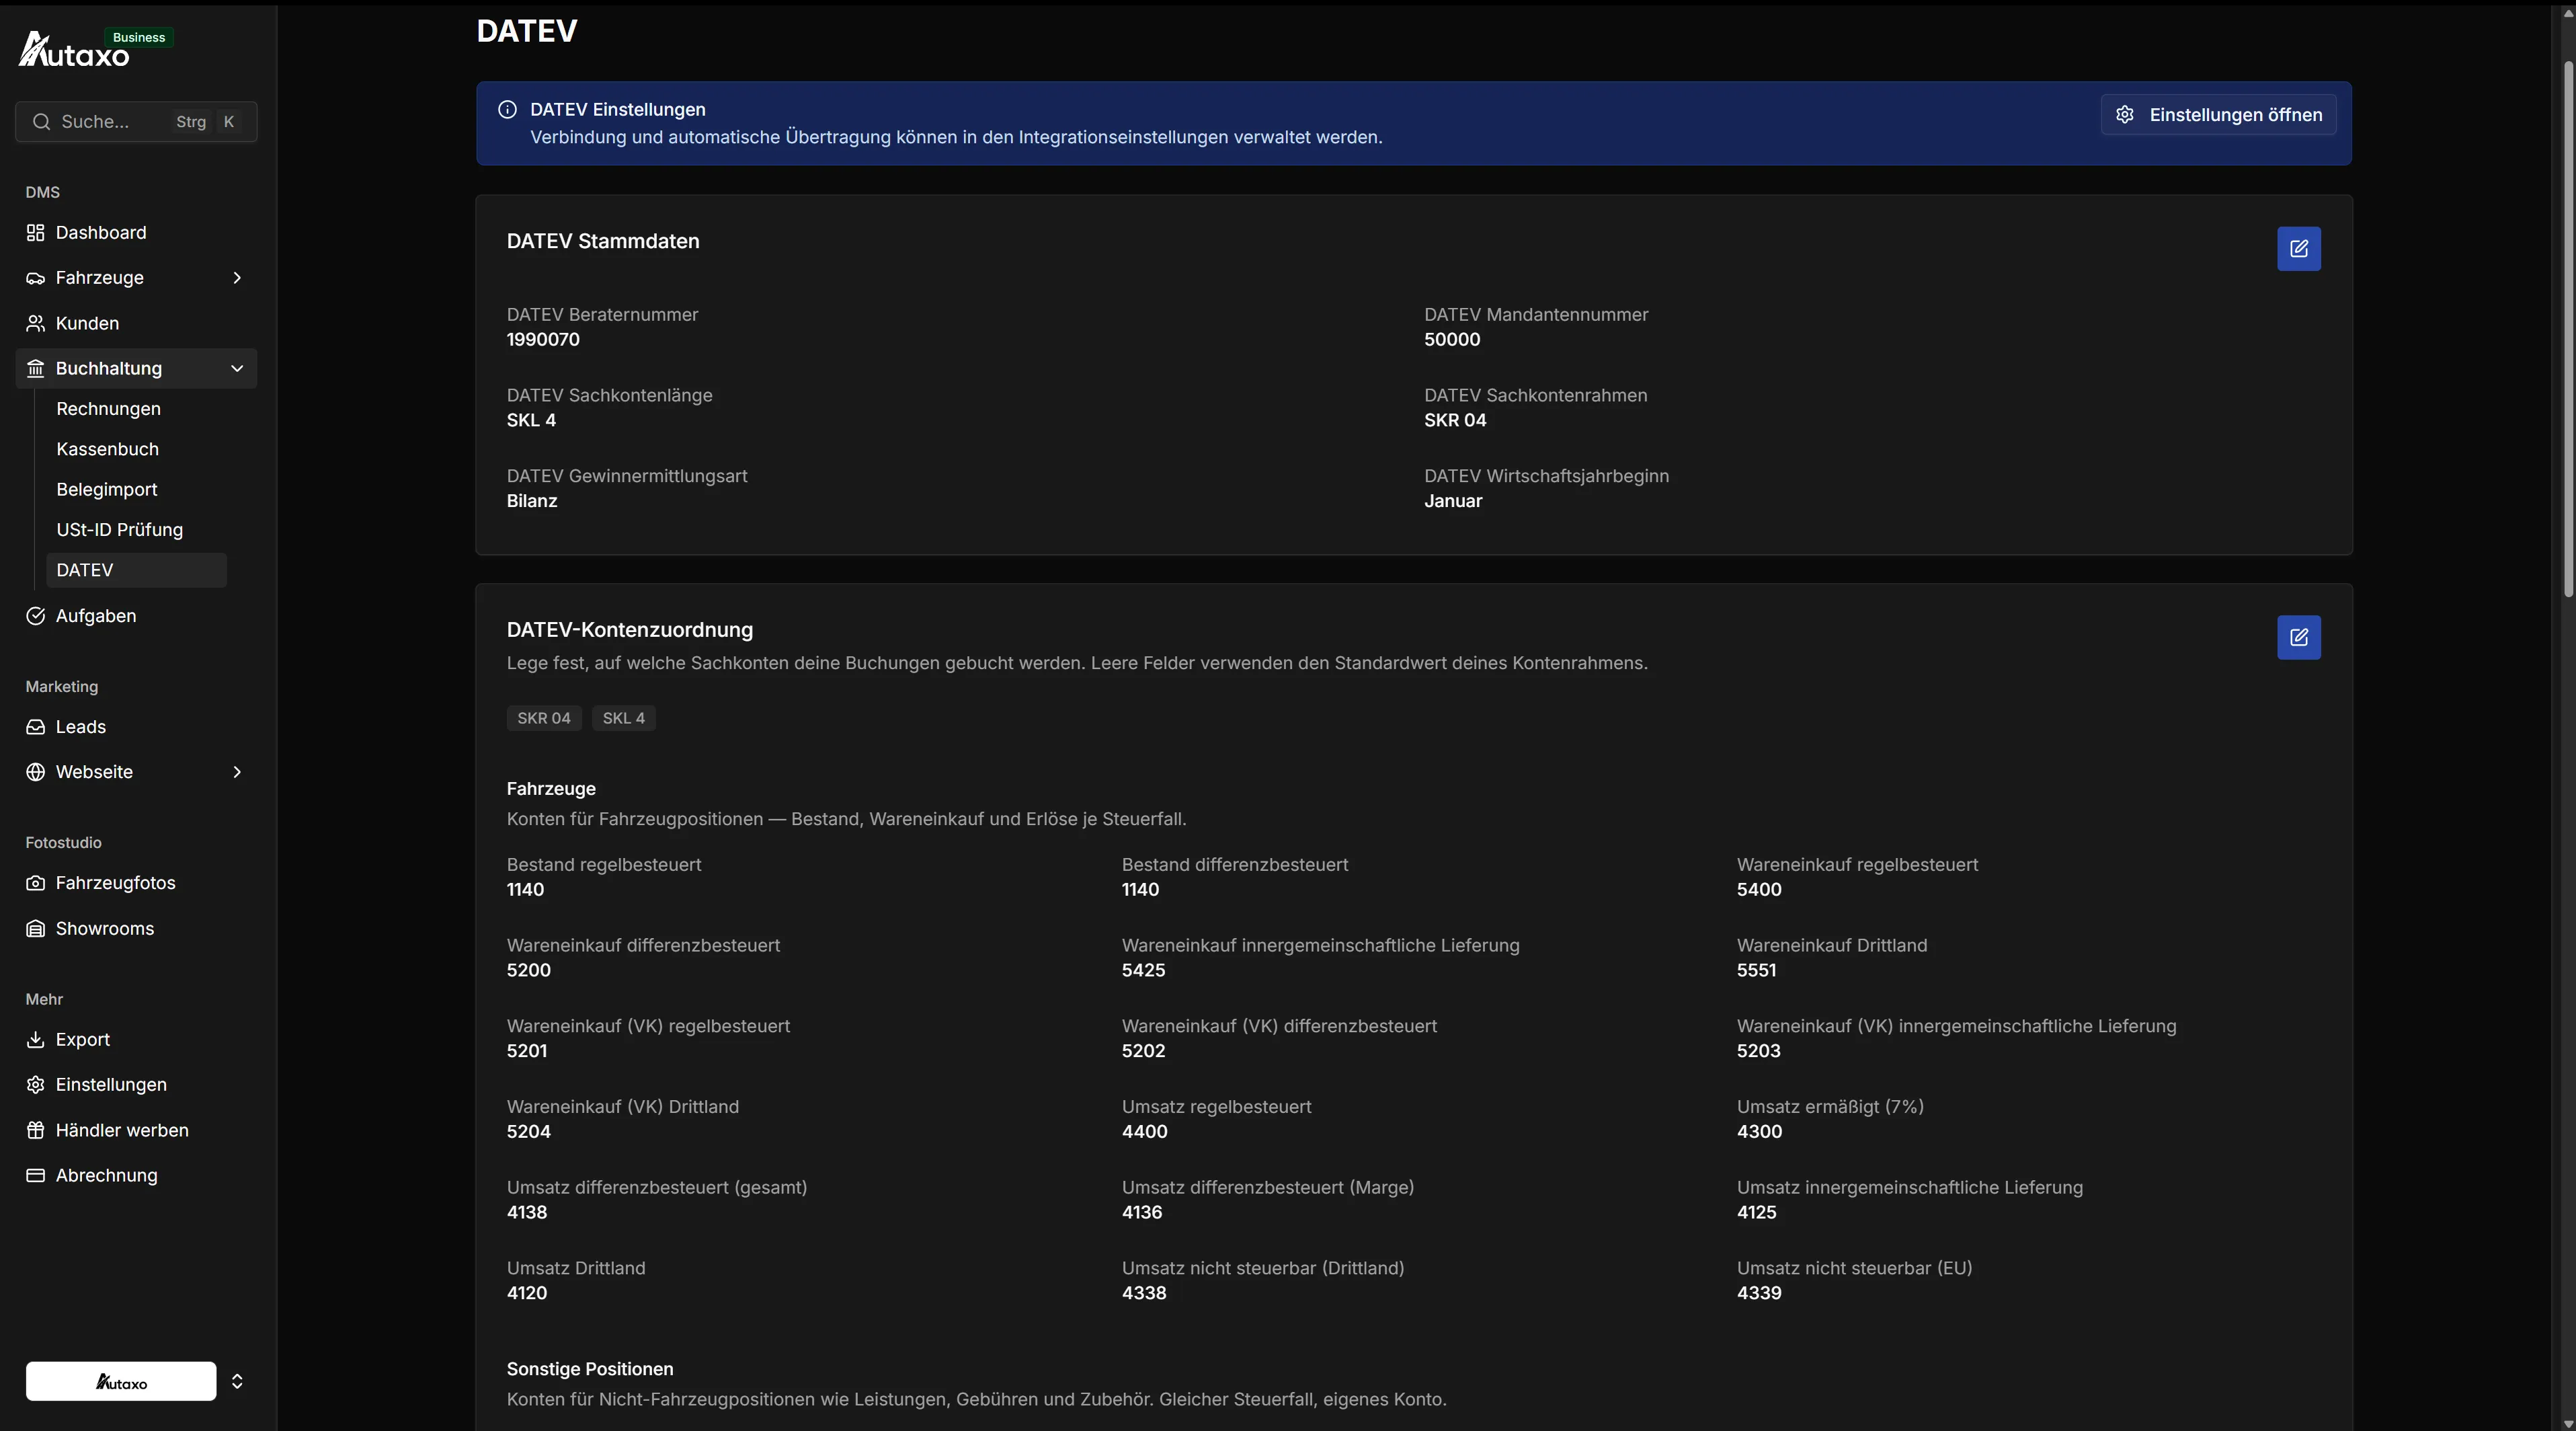Click the Suche... search field

pos(136,122)
